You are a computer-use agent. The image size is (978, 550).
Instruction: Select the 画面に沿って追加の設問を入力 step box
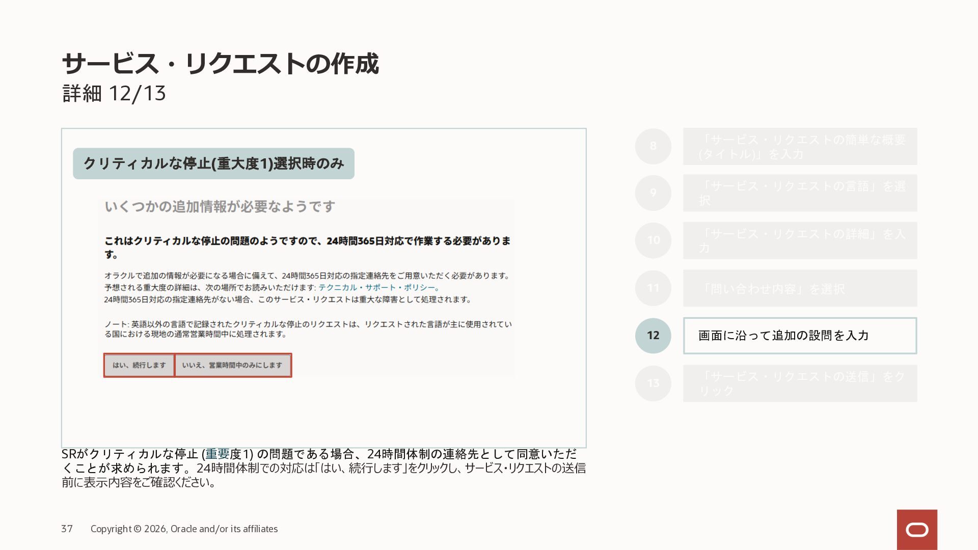click(800, 336)
